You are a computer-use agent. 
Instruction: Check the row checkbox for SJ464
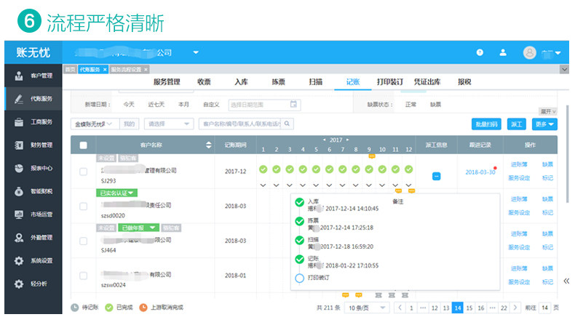83,241
